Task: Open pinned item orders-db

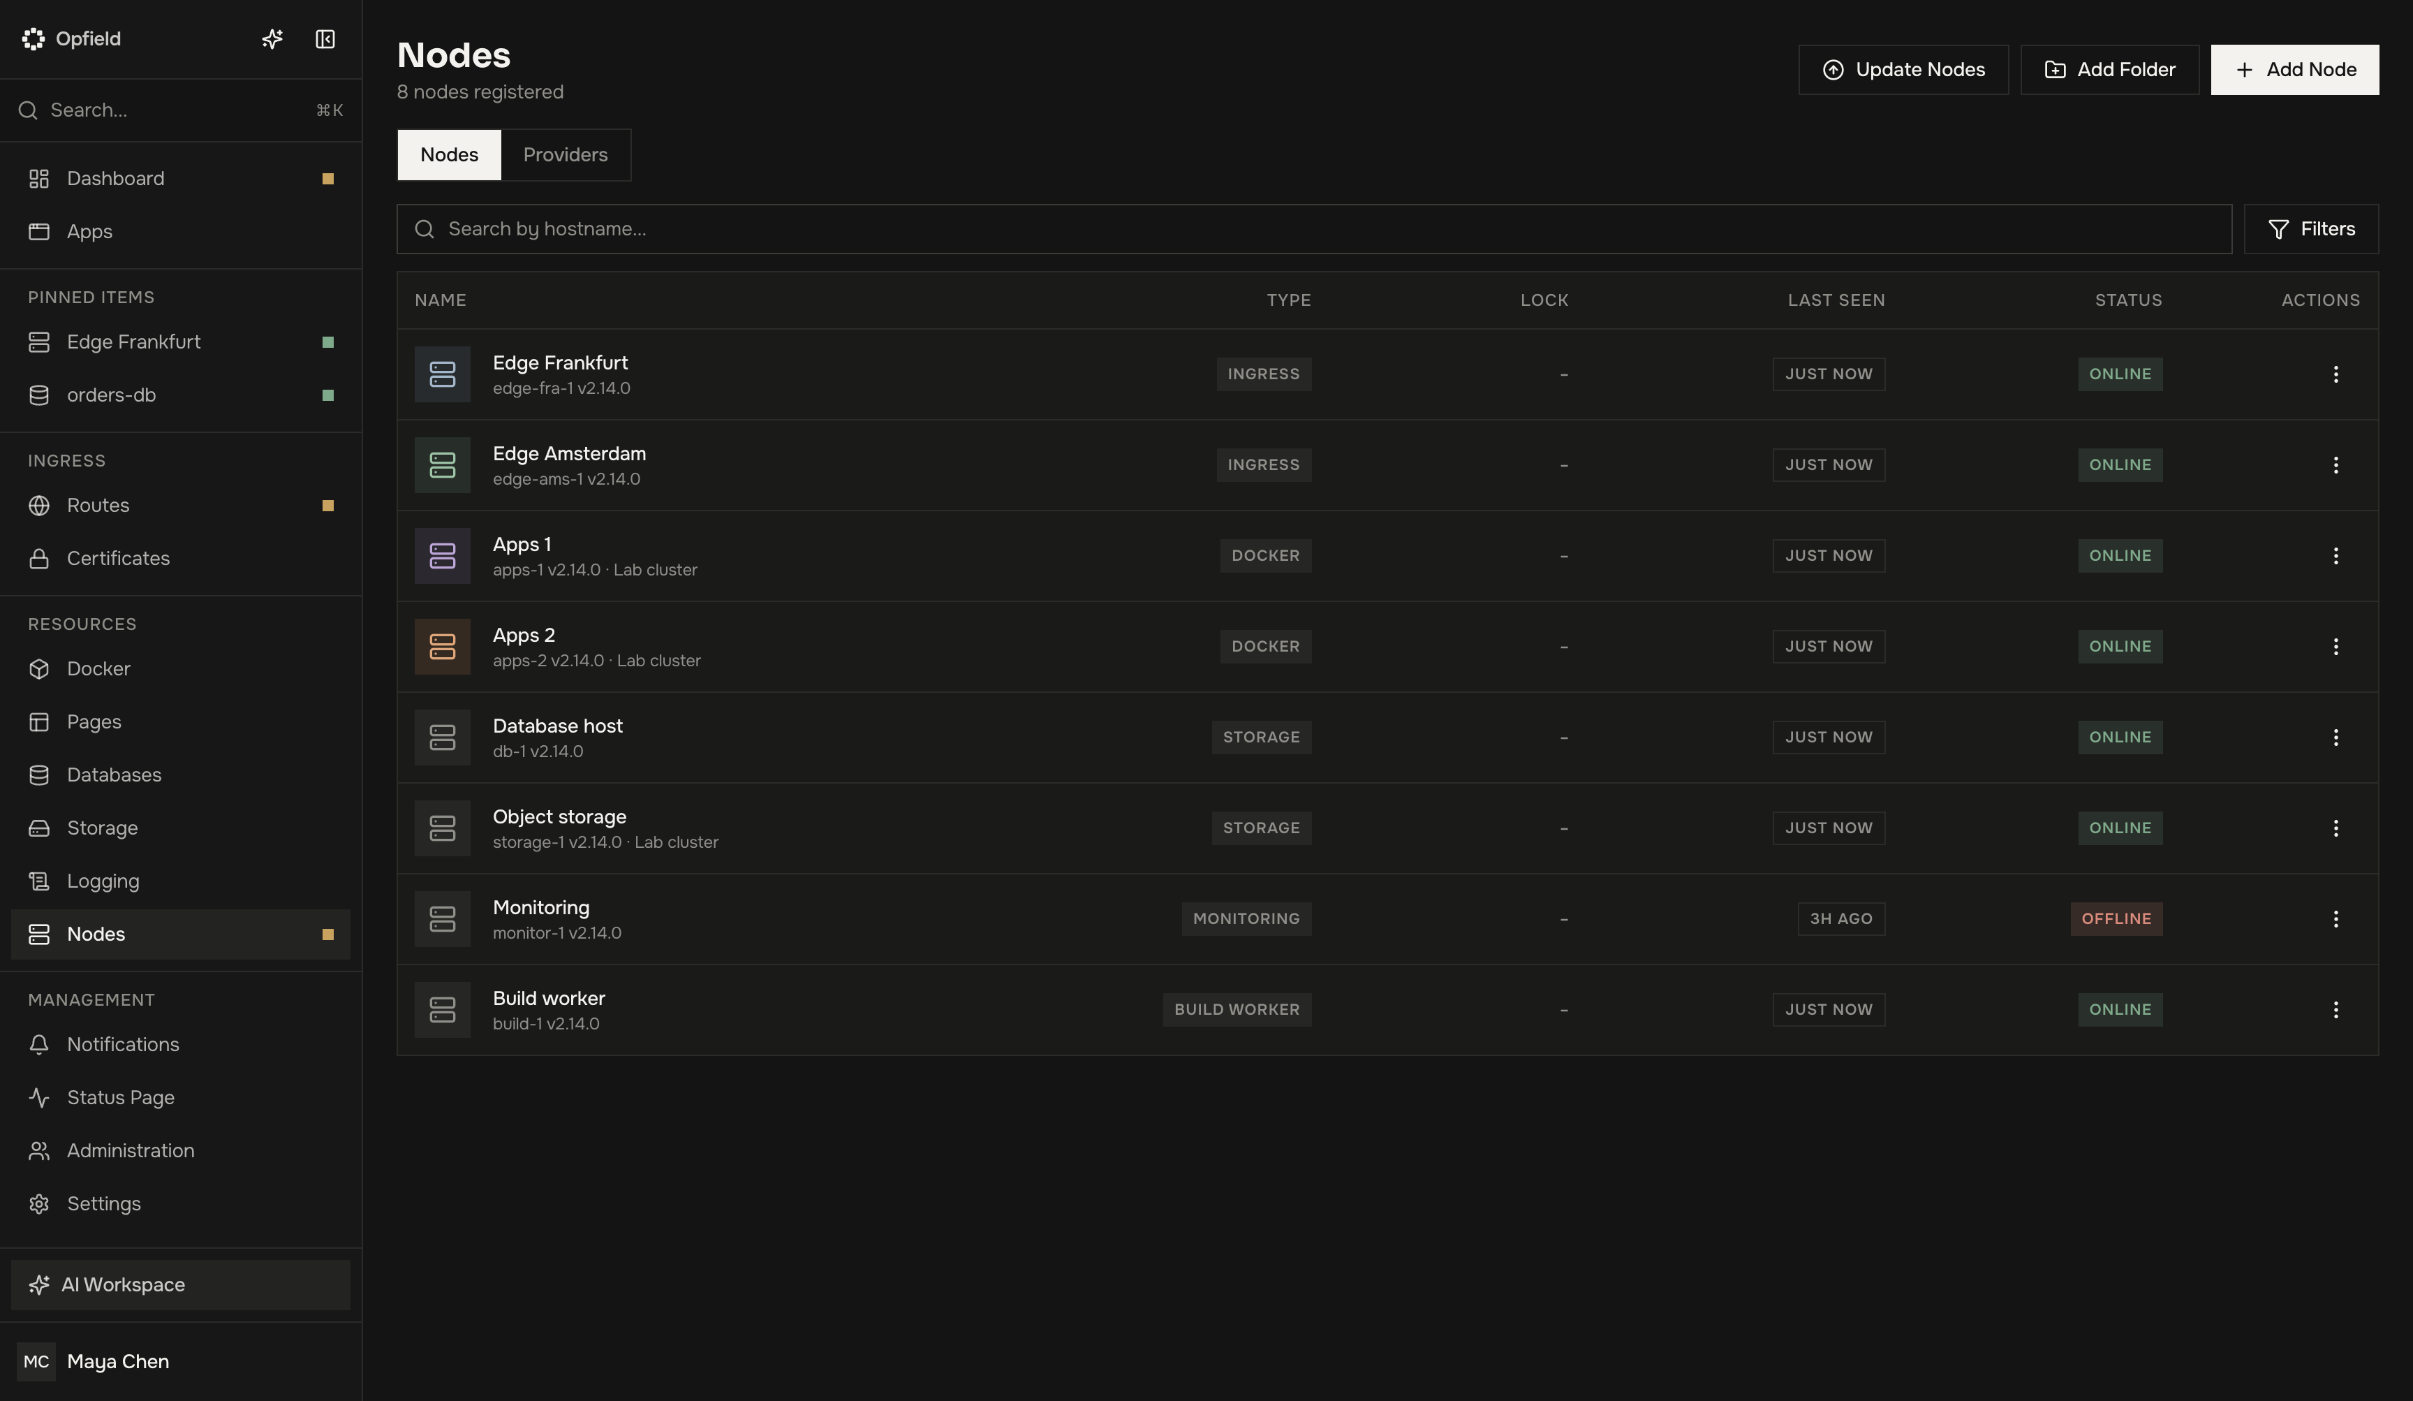Action: tap(181, 395)
